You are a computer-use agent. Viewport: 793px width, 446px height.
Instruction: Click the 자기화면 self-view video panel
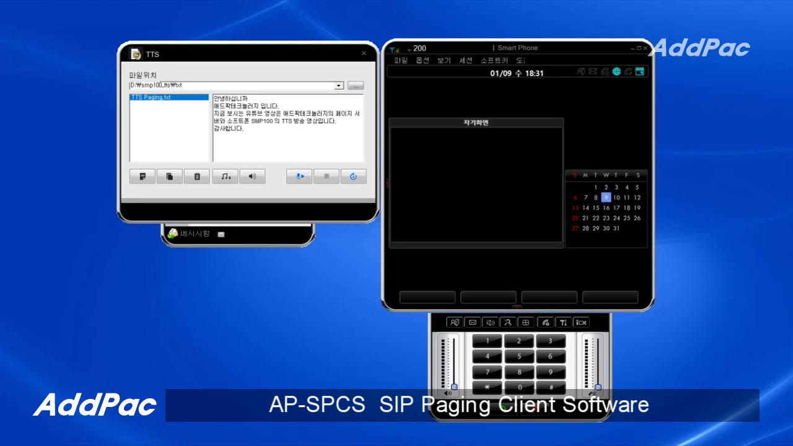[x=476, y=184]
